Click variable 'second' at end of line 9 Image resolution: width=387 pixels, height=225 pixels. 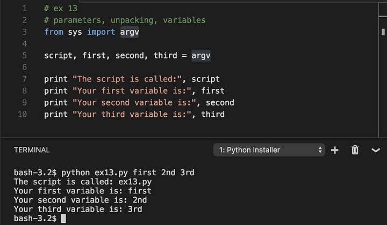pyautogui.click(x=220, y=102)
